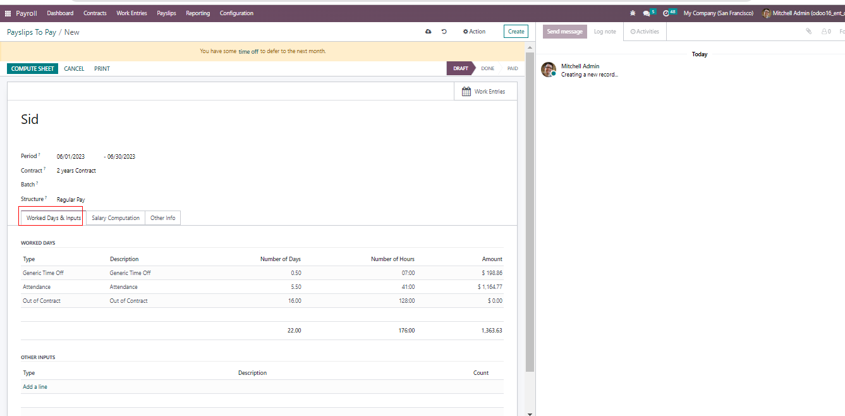Click the Add a line link
Screen dimensions: 845x416
pos(35,387)
